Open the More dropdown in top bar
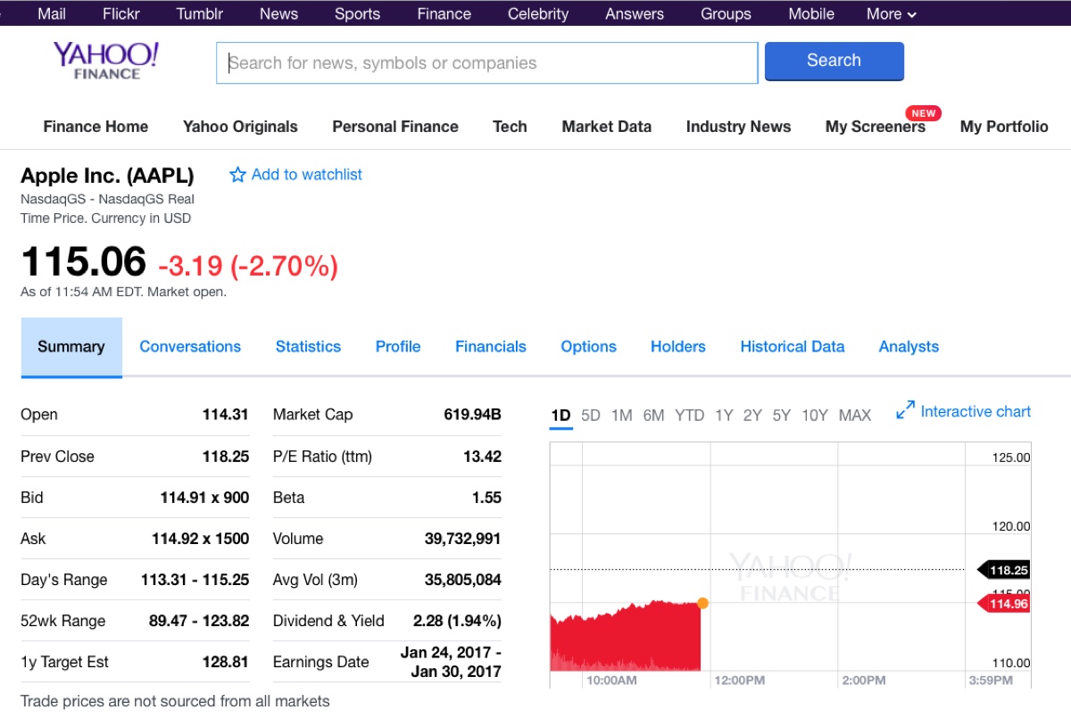 tap(890, 13)
